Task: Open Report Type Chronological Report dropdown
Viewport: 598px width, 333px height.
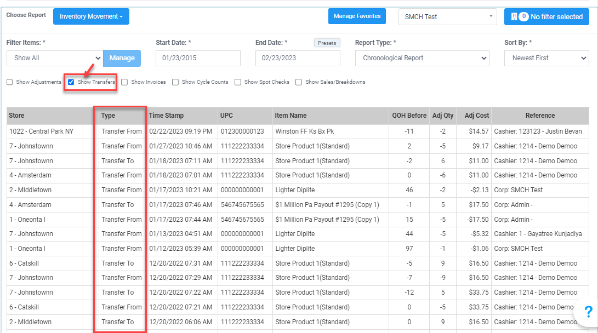Action: tap(422, 58)
